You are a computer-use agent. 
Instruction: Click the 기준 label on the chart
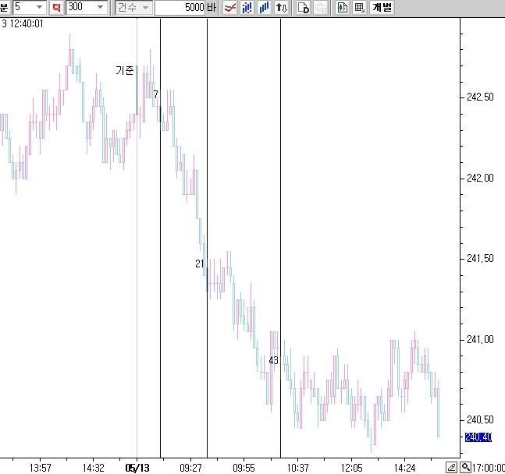pyautogui.click(x=124, y=70)
